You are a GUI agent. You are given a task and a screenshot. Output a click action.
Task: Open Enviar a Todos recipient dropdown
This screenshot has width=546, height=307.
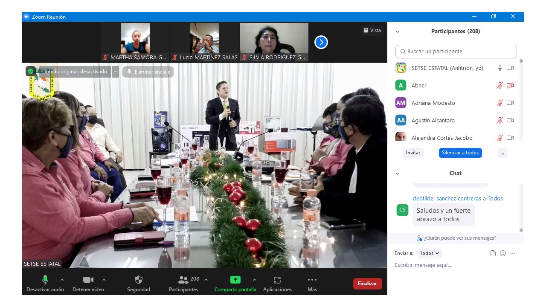[x=430, y=253]
